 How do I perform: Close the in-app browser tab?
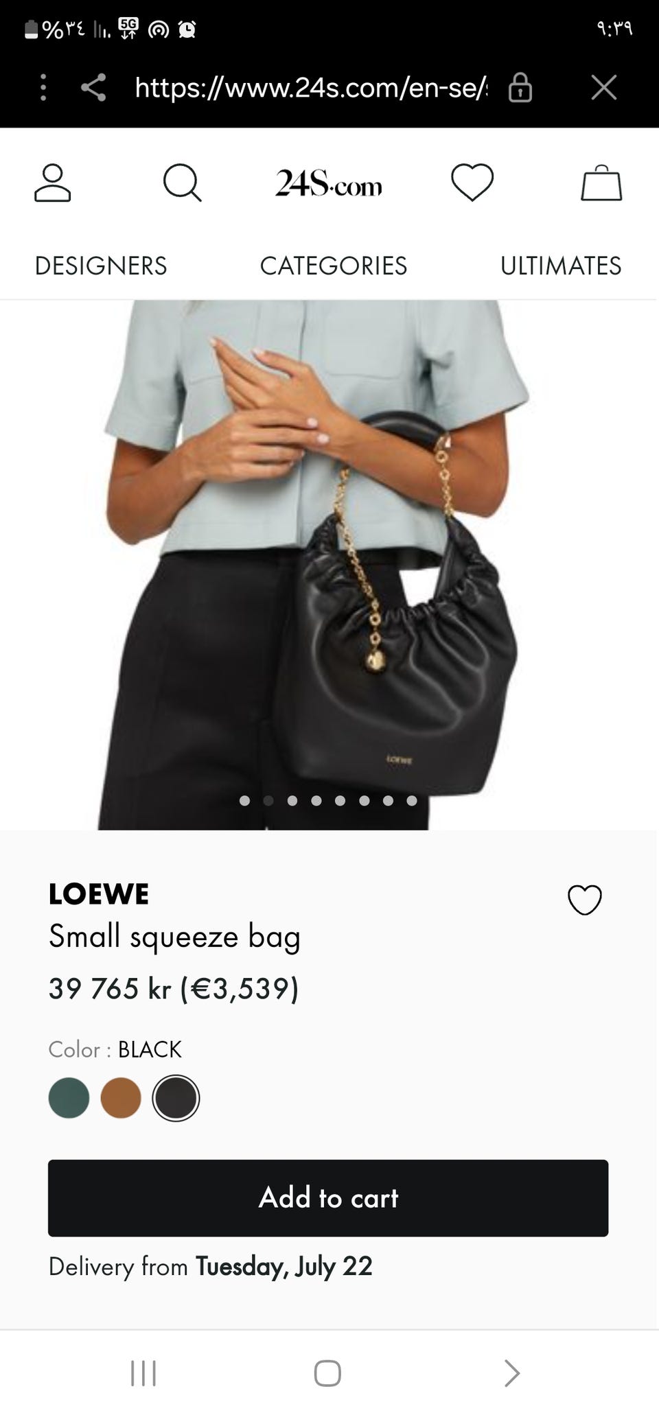(604, 88)
